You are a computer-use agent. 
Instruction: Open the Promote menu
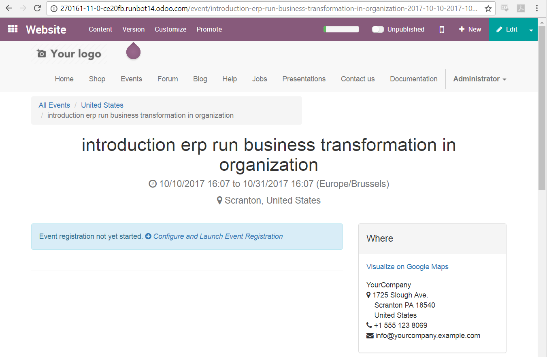point(209,29)
